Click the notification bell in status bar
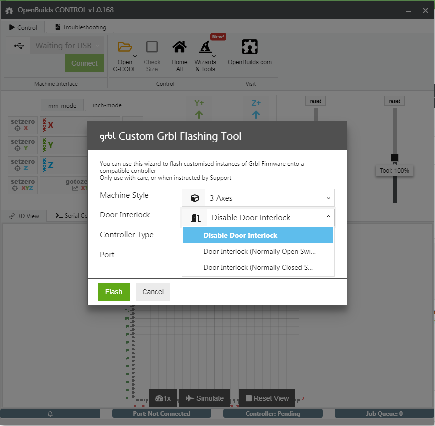The image size is (435, 426). pyautogui.click(x=50, y=413)
